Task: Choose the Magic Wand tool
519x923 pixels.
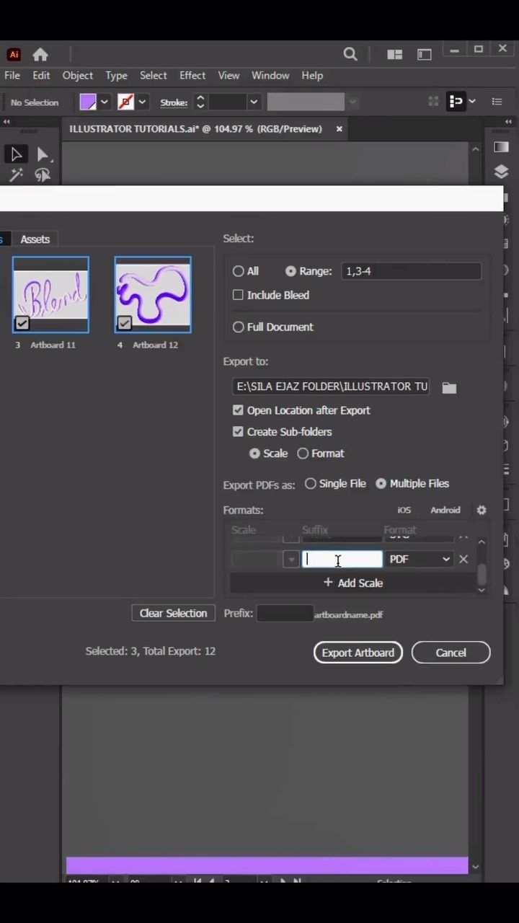Action: (16, 175)
